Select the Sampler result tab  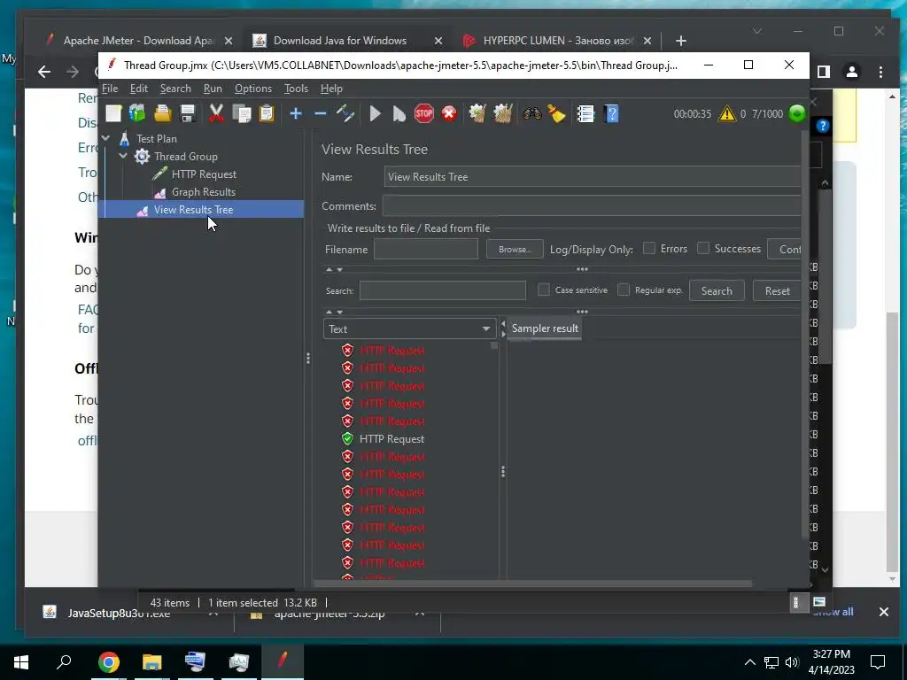[x=545, y=328]
